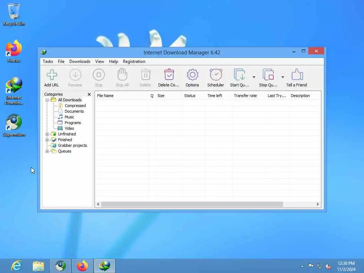
Task: Click the muted volume tray icon
Action: tap(328, 266)
